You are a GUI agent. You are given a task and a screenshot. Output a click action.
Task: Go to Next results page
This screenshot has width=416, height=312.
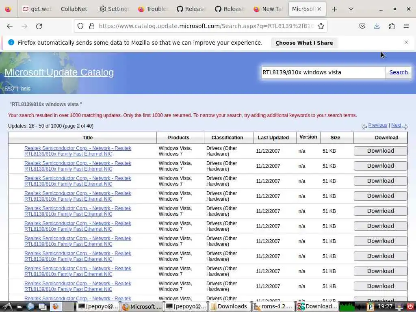pos(396,125)
